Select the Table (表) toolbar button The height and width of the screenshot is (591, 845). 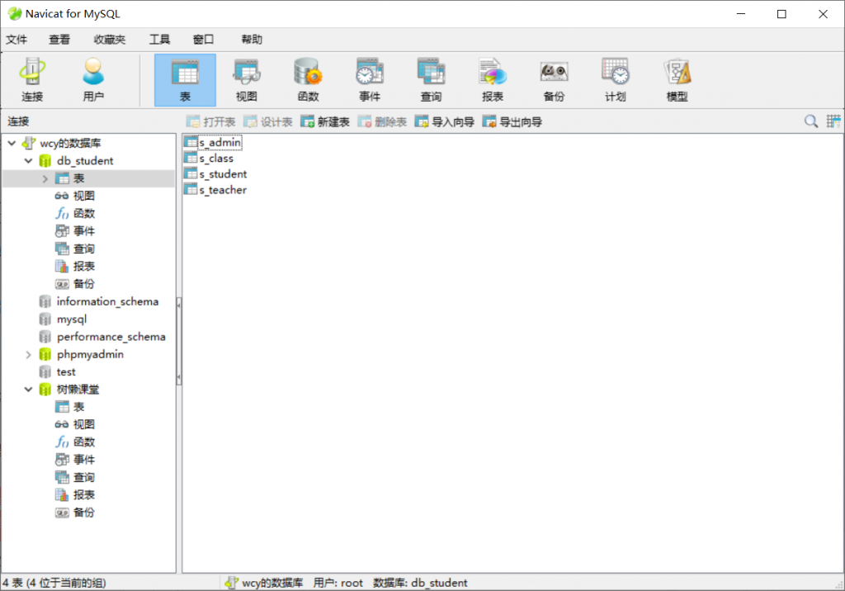click(x=185, y=80)
